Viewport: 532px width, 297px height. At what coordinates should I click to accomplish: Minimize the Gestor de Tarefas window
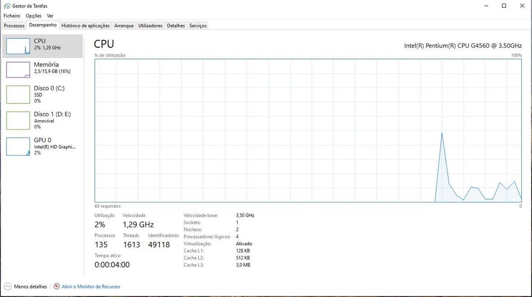(x=486, y=6)
